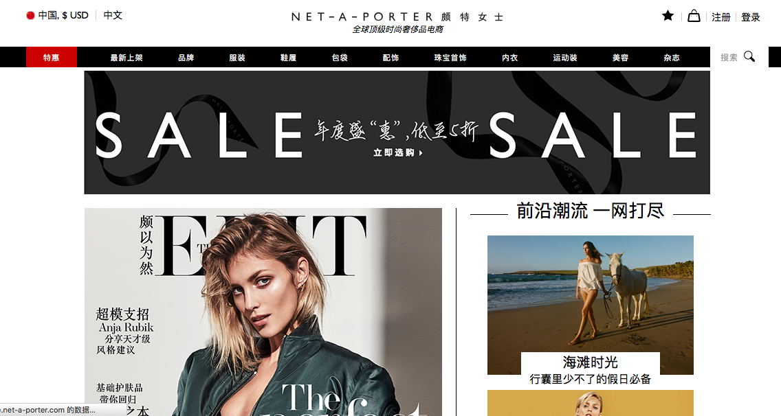Open the 珠宝首饰 jewelry menu

(x=450, y=58)
